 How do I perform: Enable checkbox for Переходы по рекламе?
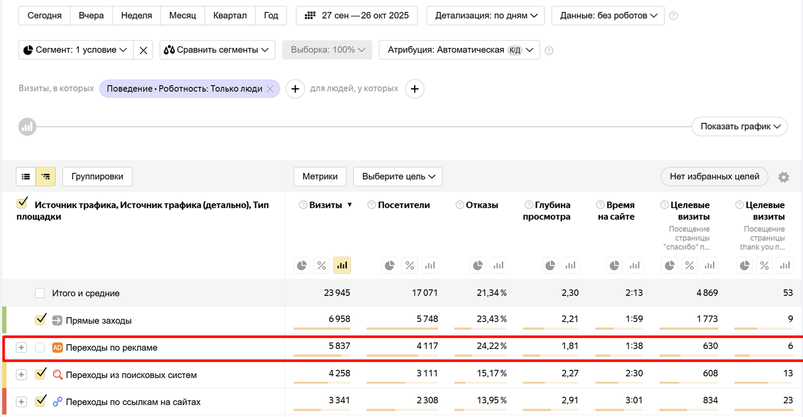[x=40, y=347]
